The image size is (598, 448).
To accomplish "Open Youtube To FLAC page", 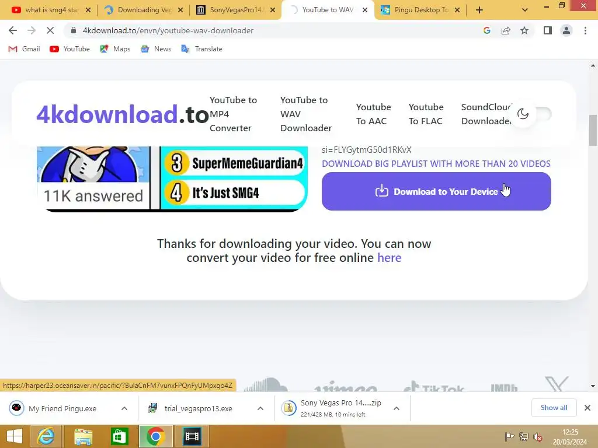I will (426, 114).
